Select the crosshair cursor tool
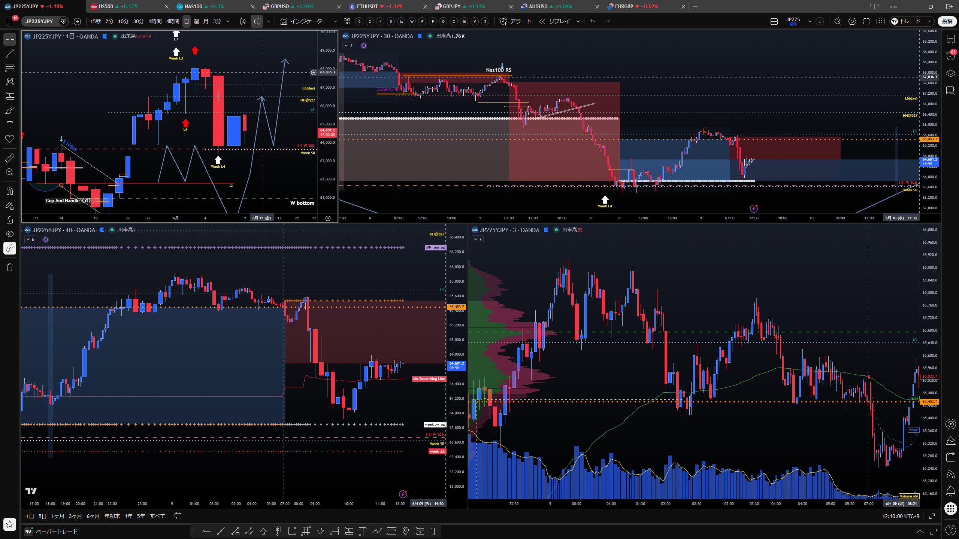 (10, 39)
